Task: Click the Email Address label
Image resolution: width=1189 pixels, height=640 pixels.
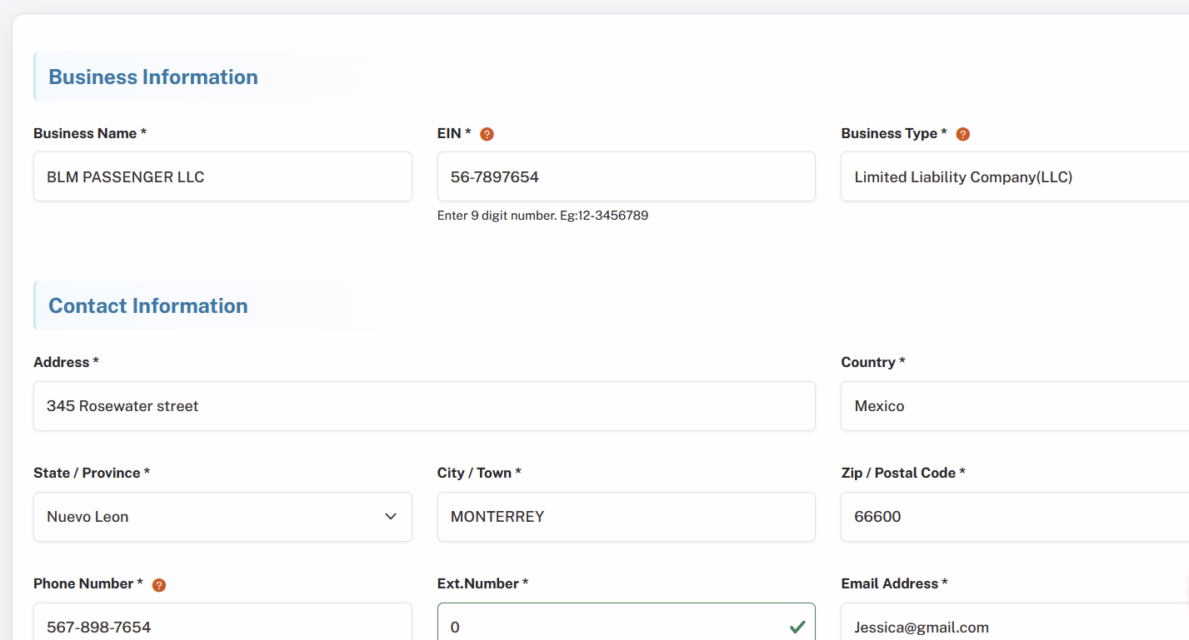Action: 894,583
